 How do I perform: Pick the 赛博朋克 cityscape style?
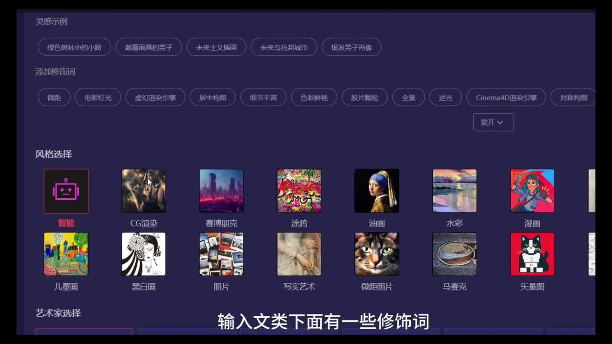[221, 191]
